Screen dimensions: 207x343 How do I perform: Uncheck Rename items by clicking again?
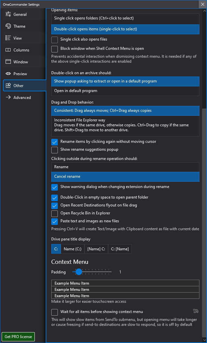[55, 142]
